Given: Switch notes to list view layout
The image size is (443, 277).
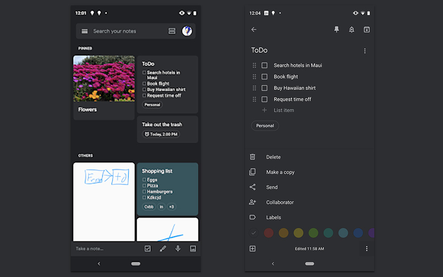Looking at the screenshot, I should click(x=172, y=31).
